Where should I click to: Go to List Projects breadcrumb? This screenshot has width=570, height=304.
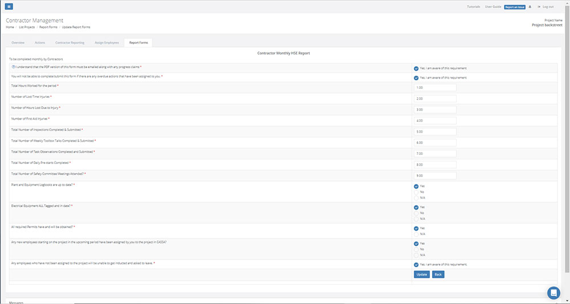[x=27, y=27]
